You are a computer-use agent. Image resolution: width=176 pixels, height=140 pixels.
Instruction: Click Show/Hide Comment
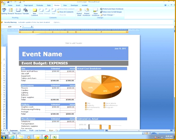66,9
